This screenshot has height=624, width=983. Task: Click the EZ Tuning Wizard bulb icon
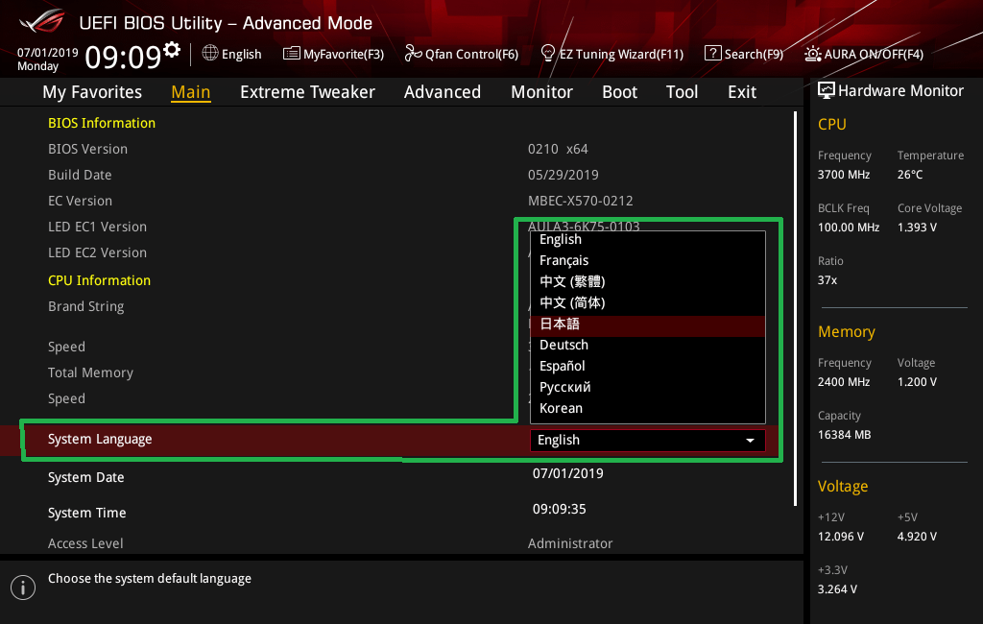coord(548,54)
